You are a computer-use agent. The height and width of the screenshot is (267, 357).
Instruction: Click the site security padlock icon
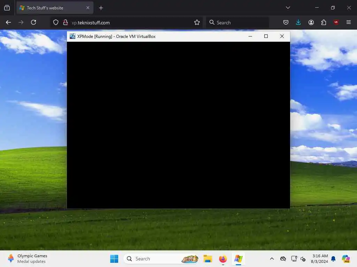[x=65, y=22]
